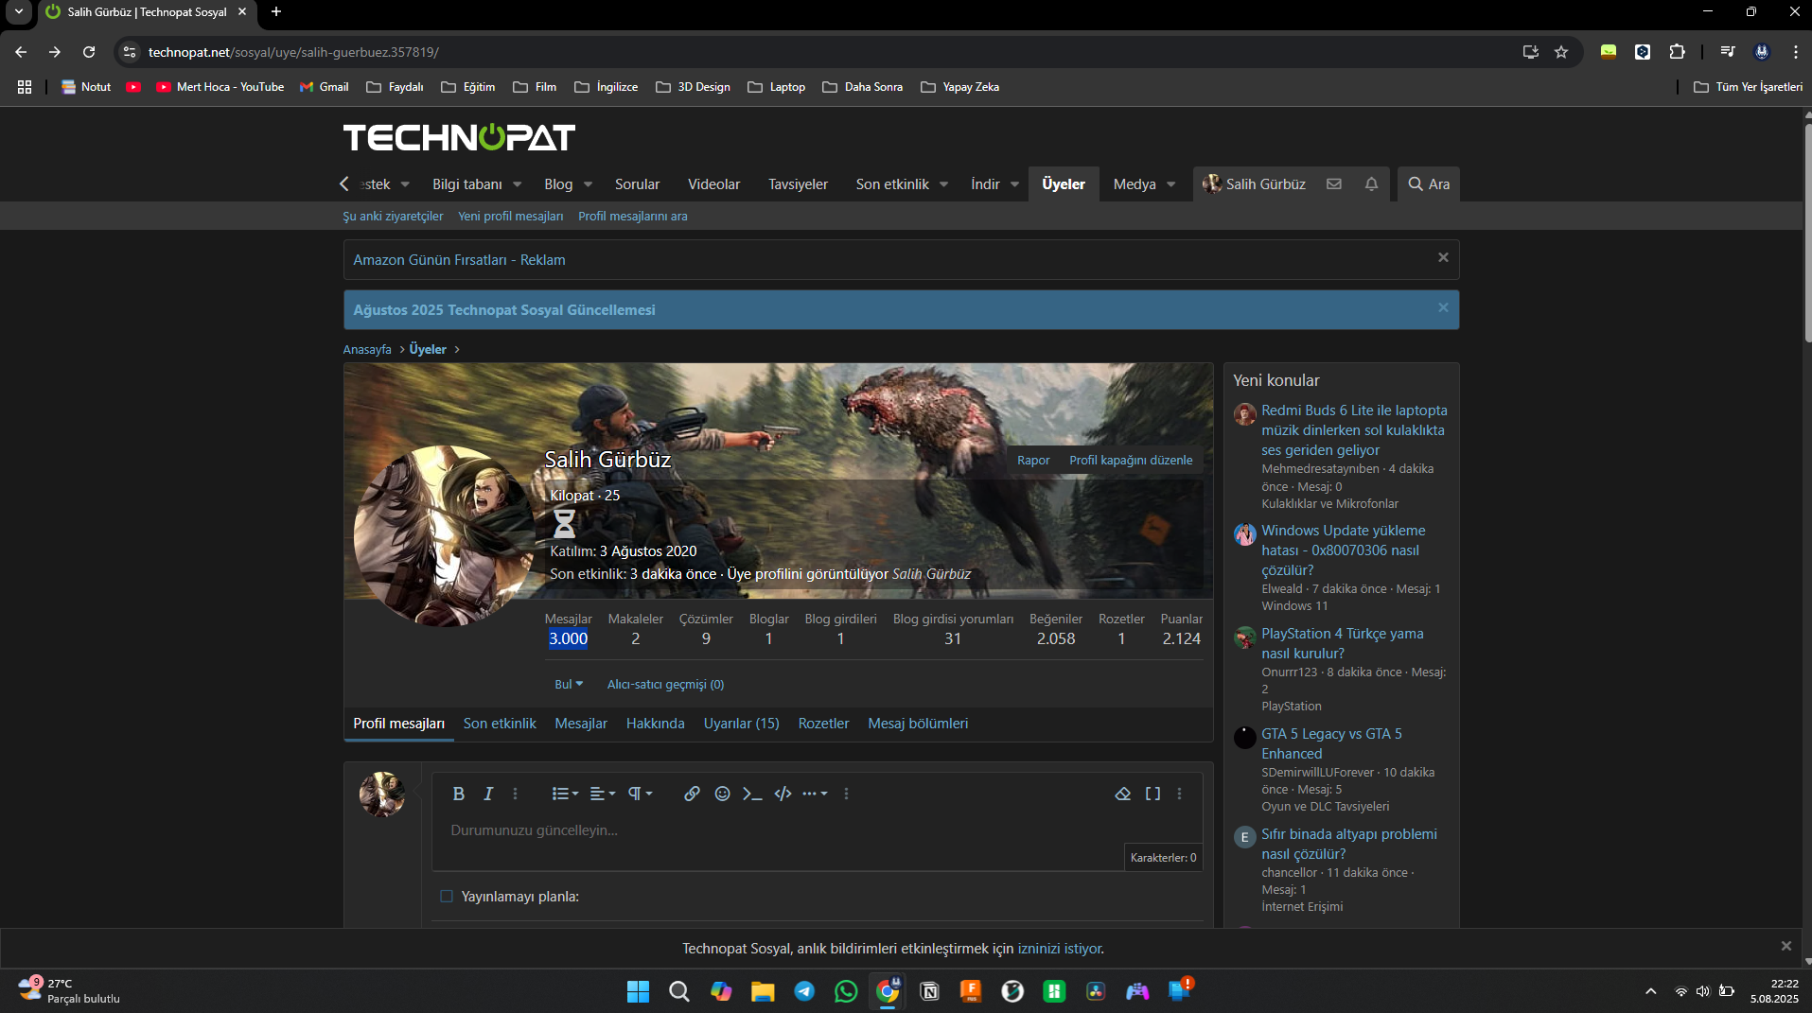The width and height of the screenshot is (1812, 1013).
Task: Open the notifications bell icon
Action: coord(1371,184)
